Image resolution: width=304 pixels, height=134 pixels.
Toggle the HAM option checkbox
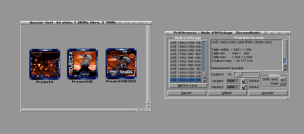coord(283,84)
